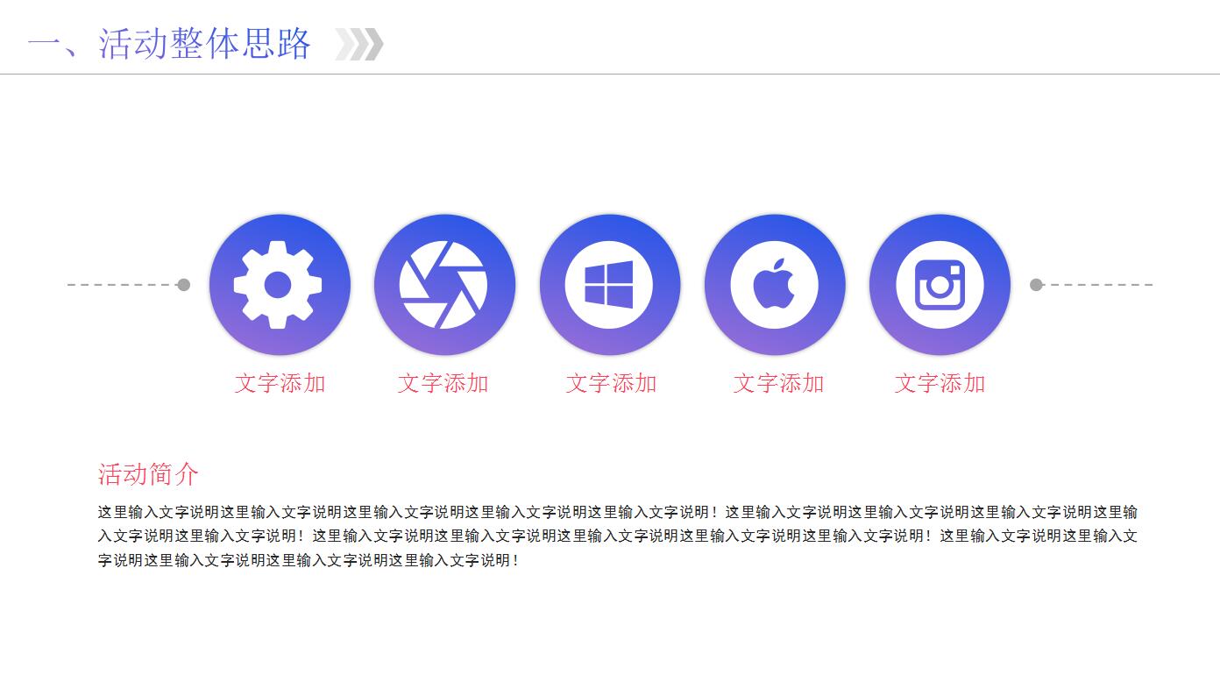Select the first 文字添加 label under the gear

click(x=281, y=383)
